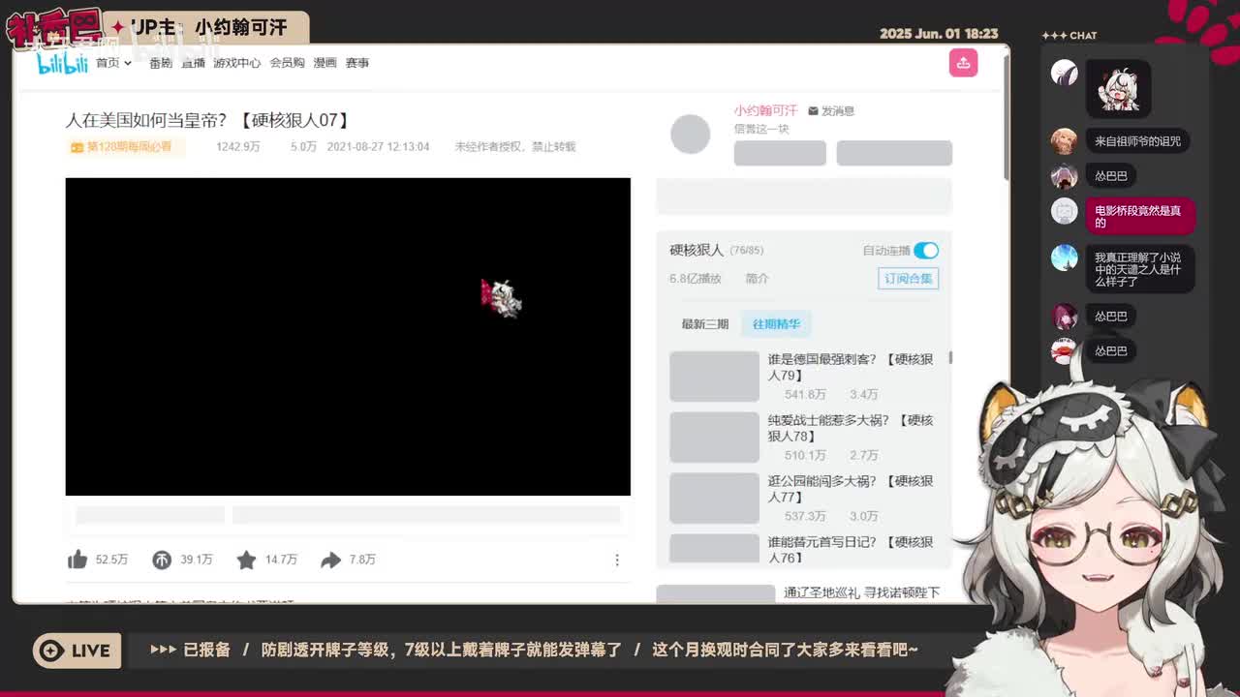This screenshot has height=697, width=1240.
Task: Click the 订阅合集 button
Action: (909, 279)
